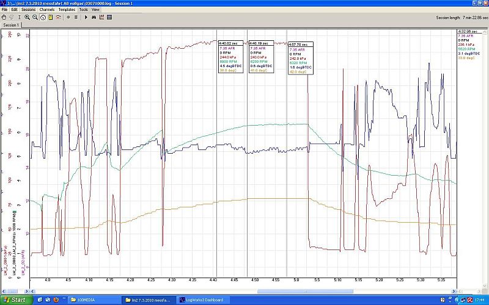
Task: Click the Session length readout
Action: pyautogui.click(x=461, y=18)
